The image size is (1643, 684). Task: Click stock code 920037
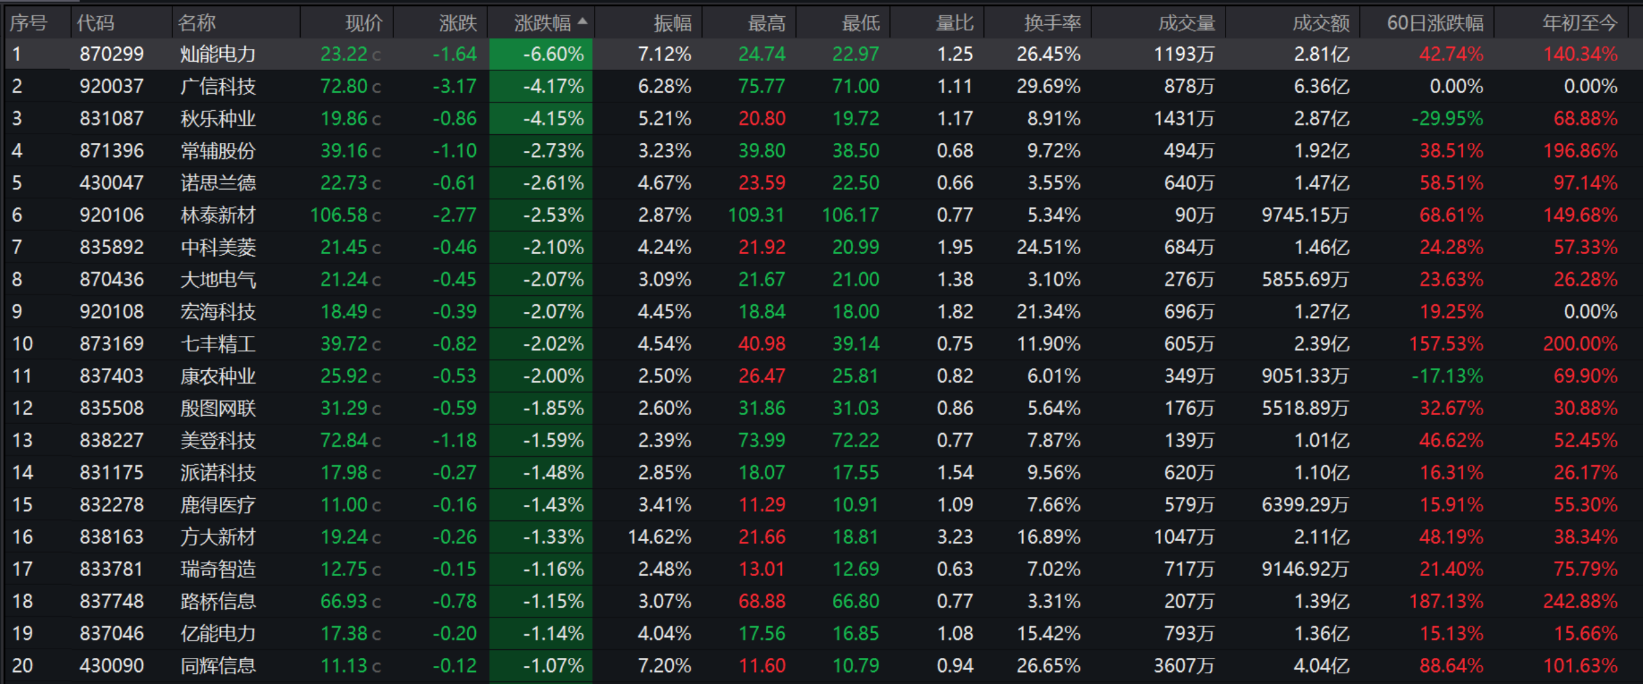(111, 87)
